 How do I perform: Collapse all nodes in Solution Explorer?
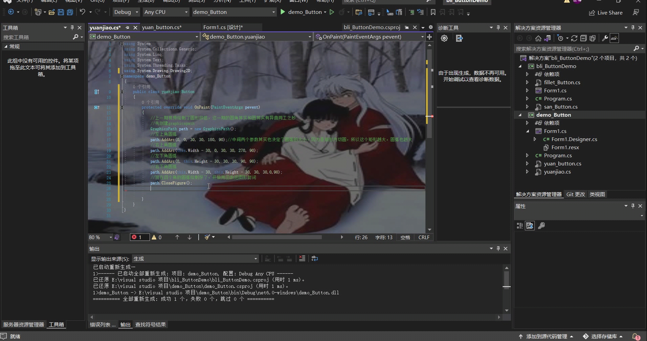click(x=583, y=38)
